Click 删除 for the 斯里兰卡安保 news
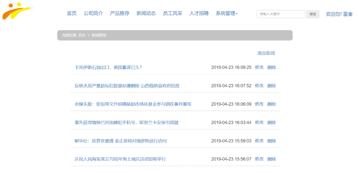The height and width of the screenshot is (173, 358). coord(272,123)
